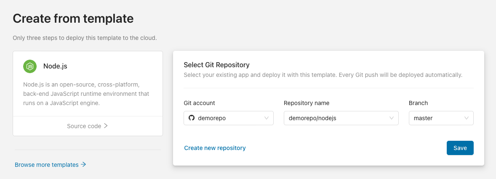Open the Branch dropdown set to master

(x=441, y=118)
